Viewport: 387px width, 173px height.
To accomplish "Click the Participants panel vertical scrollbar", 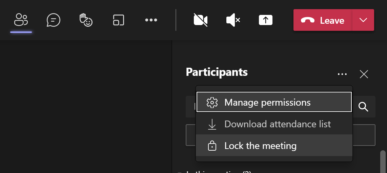I will 383,162.
